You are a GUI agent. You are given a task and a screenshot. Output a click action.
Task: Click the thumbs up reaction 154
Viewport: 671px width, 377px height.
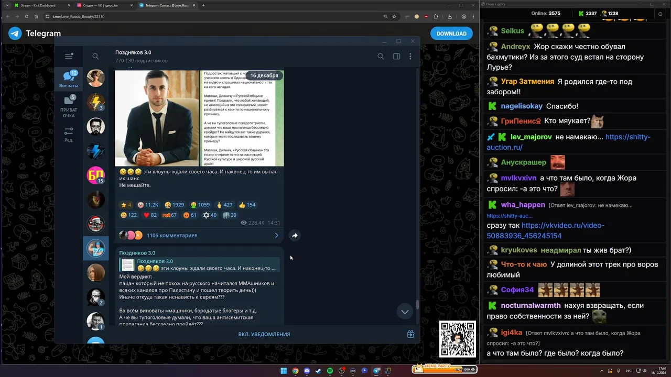247,205
